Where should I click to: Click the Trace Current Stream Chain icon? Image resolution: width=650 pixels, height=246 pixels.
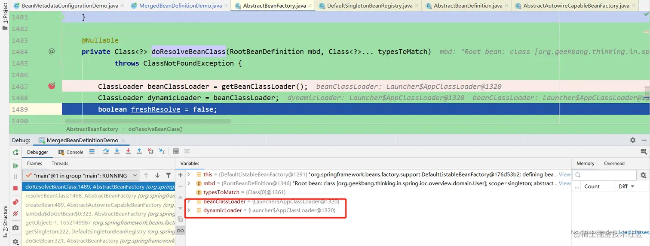click(187, 151)
